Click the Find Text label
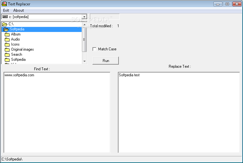This screenshot has height=163, width=243. [x=42, y=69]
